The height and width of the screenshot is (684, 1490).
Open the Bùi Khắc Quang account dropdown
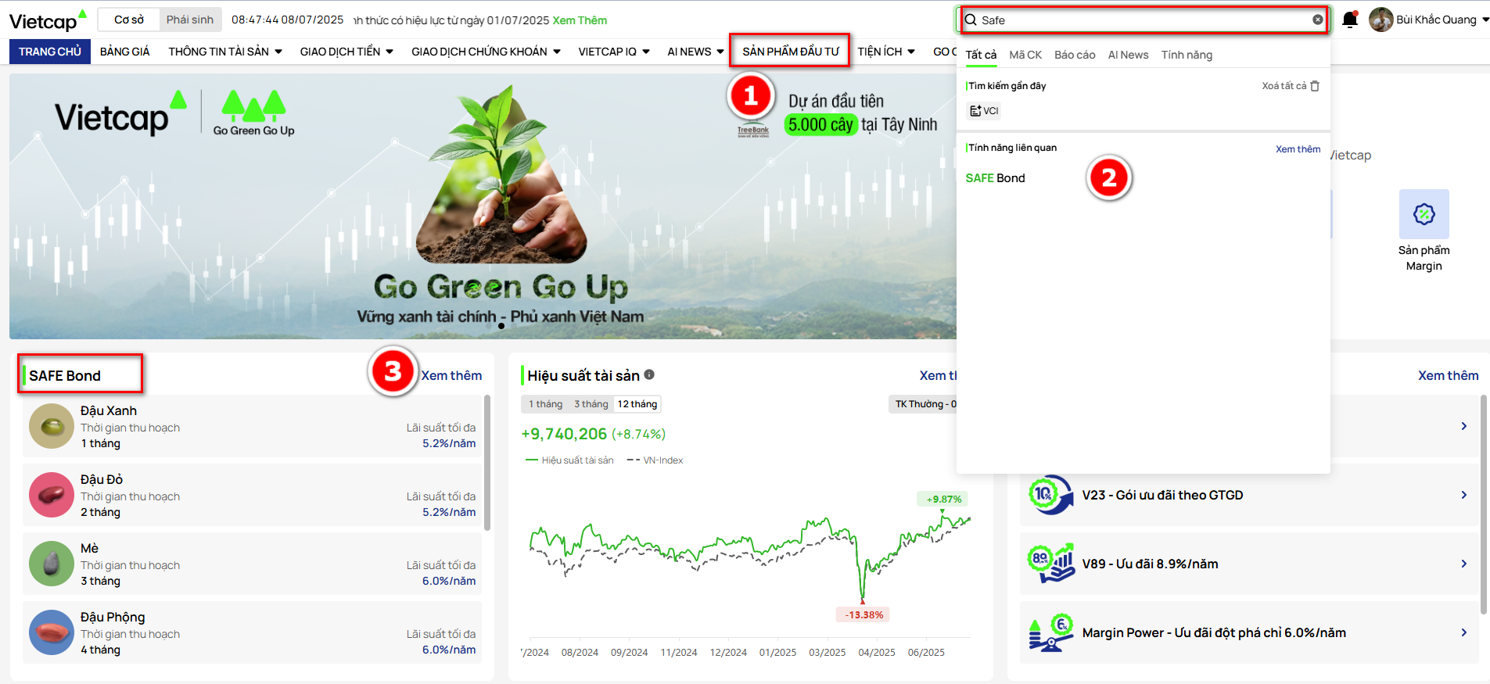coord(1442,20)
